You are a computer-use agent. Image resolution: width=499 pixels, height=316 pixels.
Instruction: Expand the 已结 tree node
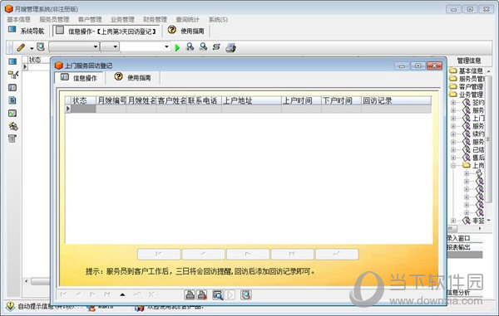tap(453, 150)
